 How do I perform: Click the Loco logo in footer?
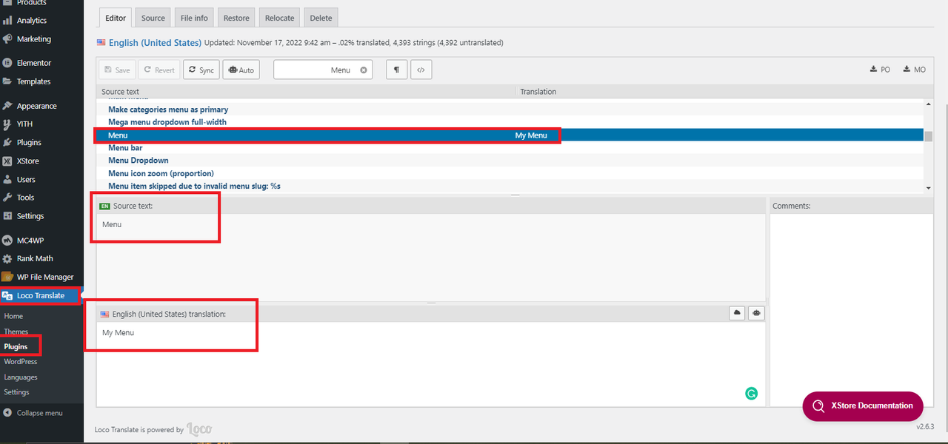pyautogui.click(x=199, y=429)
